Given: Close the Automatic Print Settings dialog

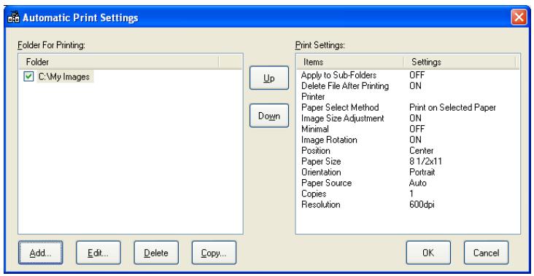Looking at the screenshot, I should (x=519, y=17).
